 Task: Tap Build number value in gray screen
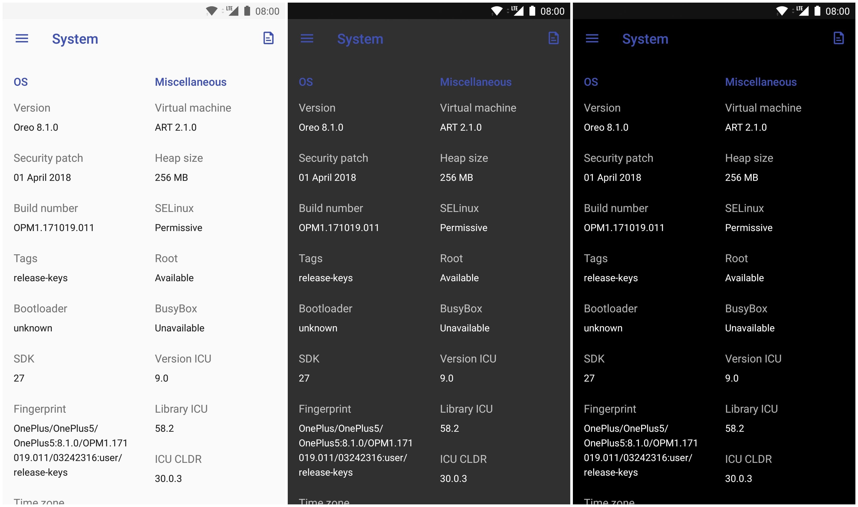coord(339,228)
